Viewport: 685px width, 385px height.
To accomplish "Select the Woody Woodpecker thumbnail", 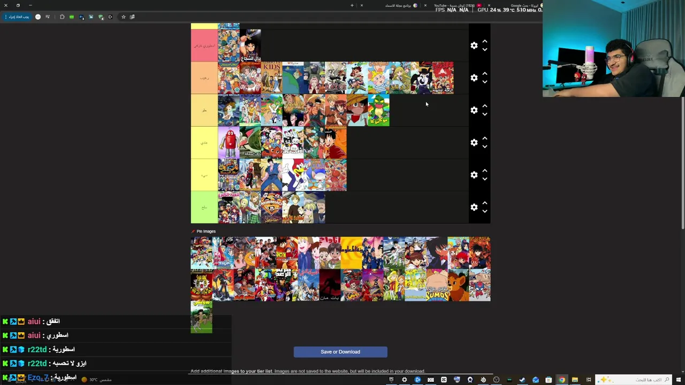I will (x=293, y=175).
